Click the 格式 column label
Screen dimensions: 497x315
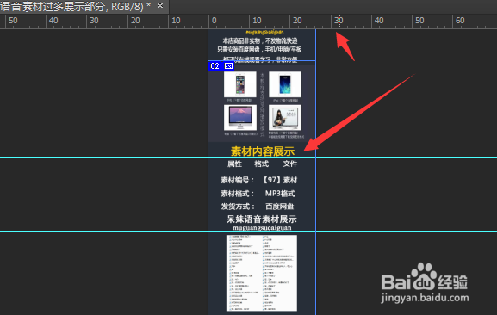[x=262, y=164]
